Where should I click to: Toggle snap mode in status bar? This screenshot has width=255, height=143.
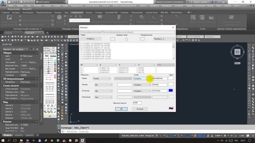click(161, 135)
